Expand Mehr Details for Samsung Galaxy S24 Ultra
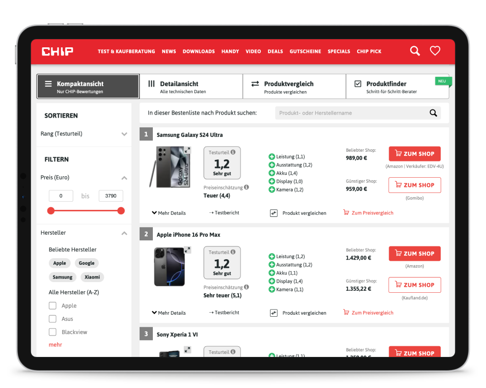Screen dimensions: 486x388 pyautogui.click(x=169, y=213)
